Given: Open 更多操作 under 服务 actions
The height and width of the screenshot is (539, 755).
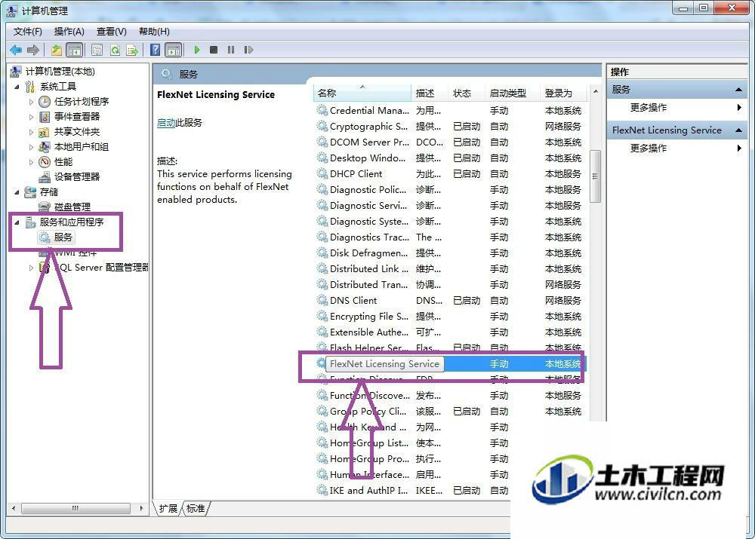Looking at the screenshot, I should pyautogui.click(x=649, y=108).
